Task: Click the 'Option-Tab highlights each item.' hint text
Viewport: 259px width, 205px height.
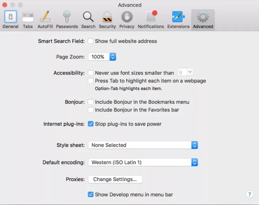Action: pos(128,89)
